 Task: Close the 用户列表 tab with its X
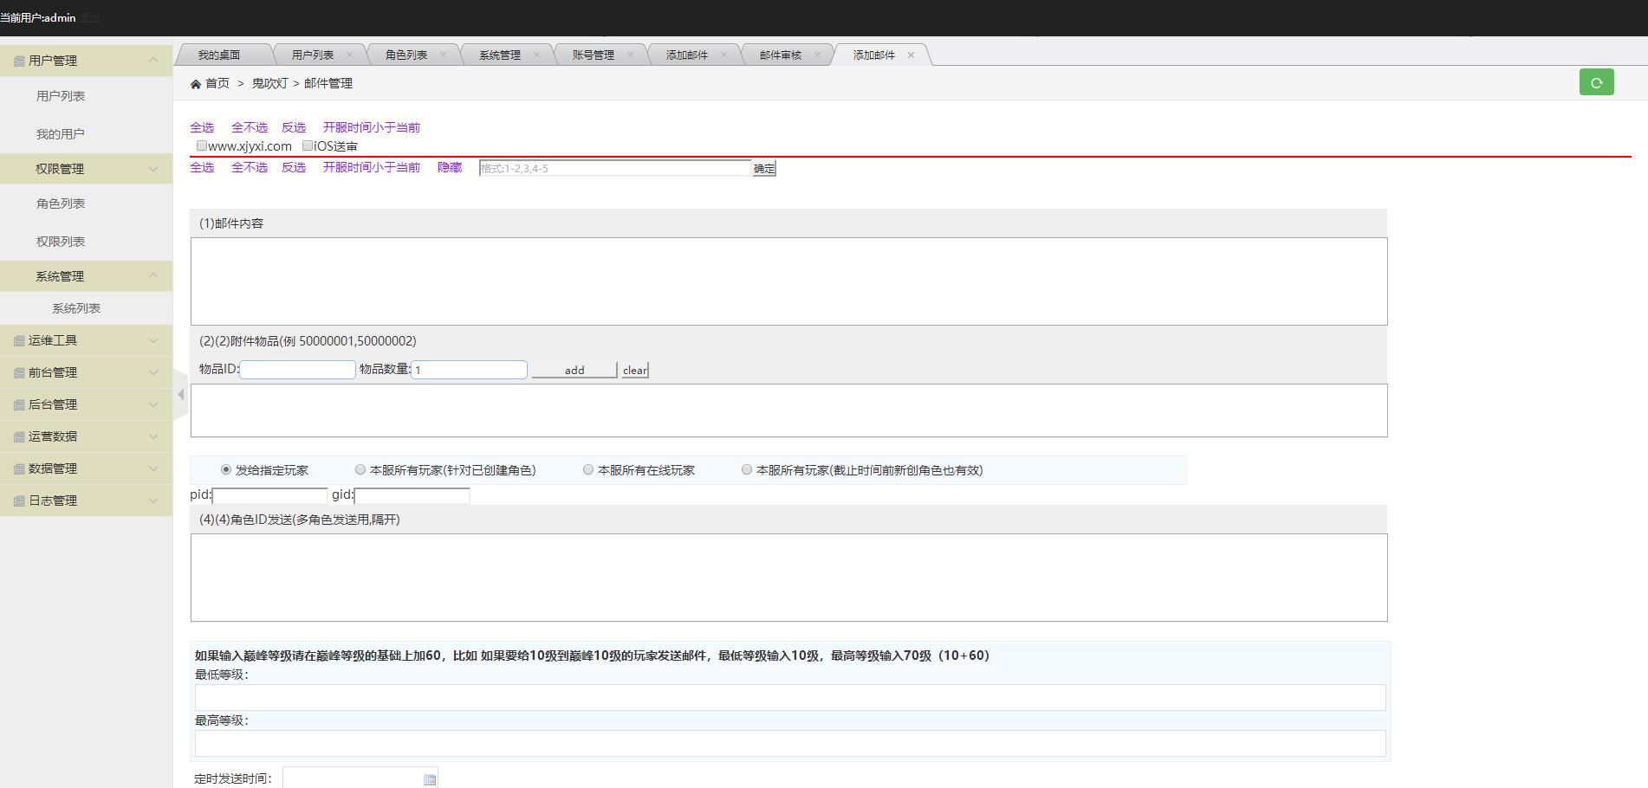349,55
